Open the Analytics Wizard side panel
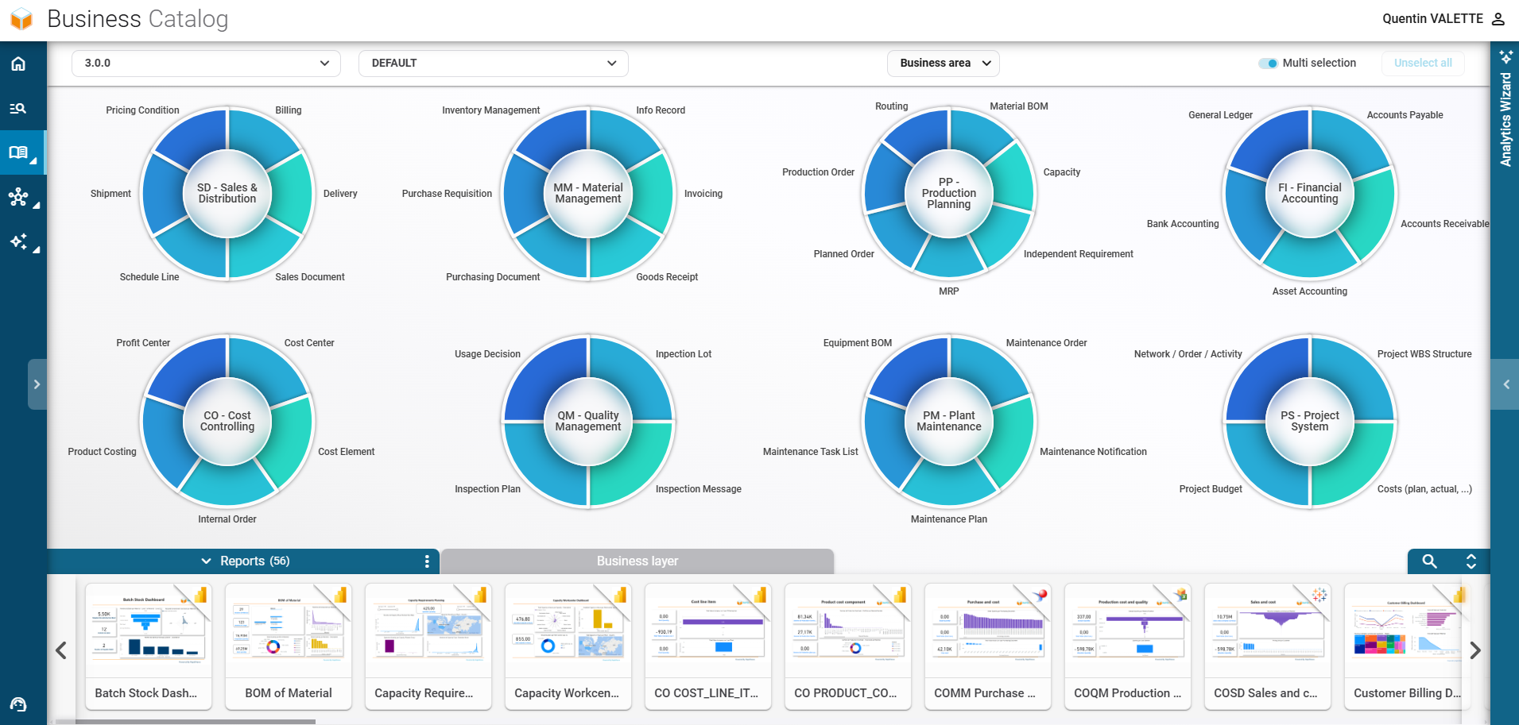This screenshot has width=1519, height=725. 1505,110
